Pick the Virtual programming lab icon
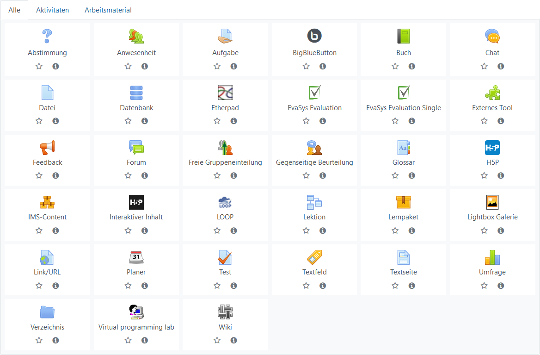Viewport: 540px width, 355px height. click(136, 312)
